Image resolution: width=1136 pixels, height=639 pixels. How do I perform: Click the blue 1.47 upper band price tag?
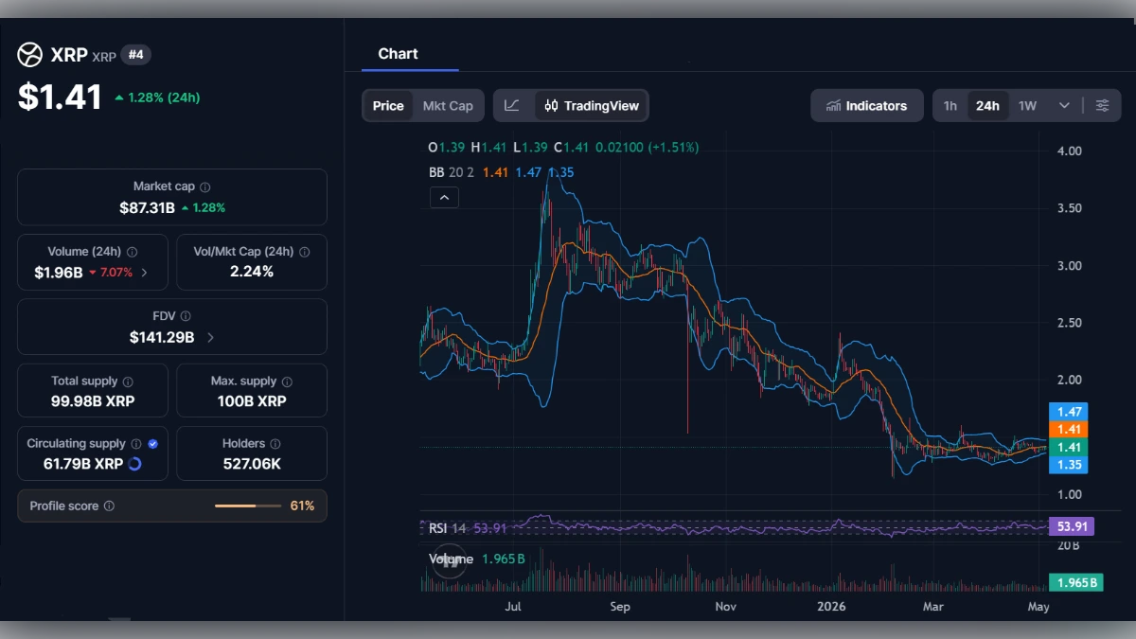(x=1068, y=412)
